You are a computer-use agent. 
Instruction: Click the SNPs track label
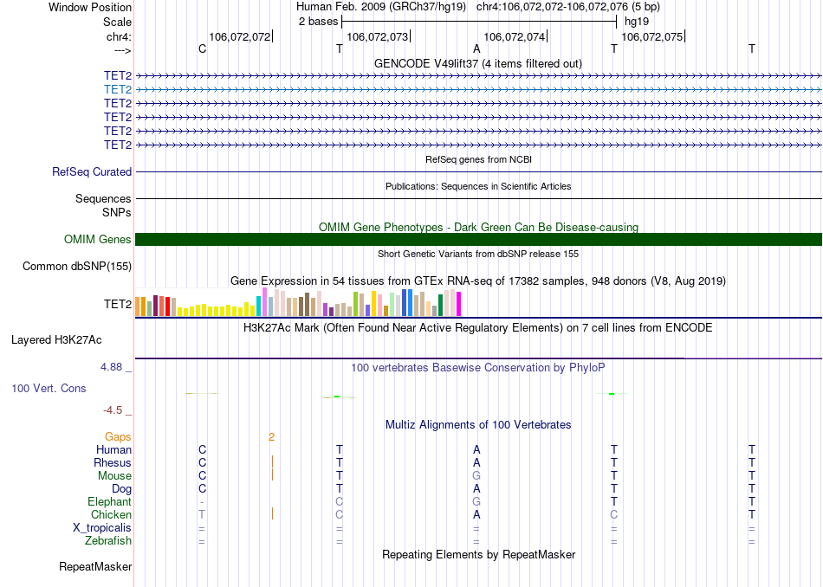pyautogui.click(x=117, y=212)
